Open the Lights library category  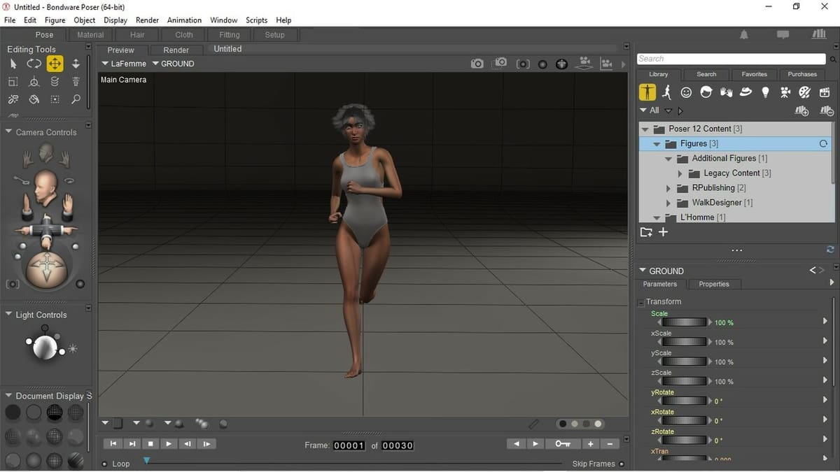[765, 92]
